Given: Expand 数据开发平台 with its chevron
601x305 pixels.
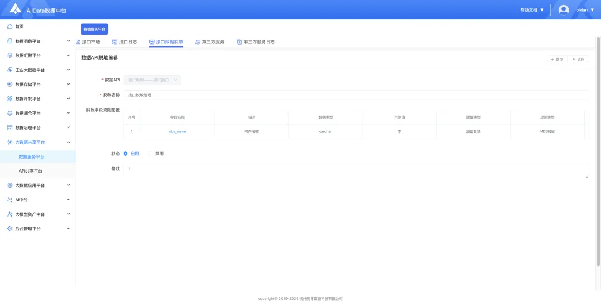Looking at the screenshot, I should (x=68, y=99).
